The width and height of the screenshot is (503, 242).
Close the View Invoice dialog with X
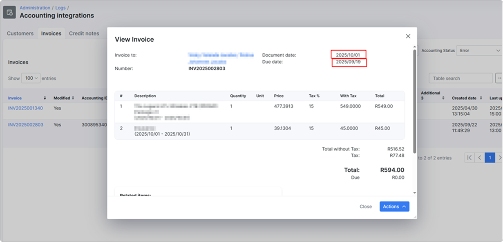[408, 36]
